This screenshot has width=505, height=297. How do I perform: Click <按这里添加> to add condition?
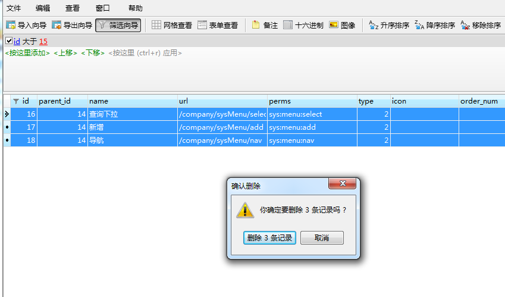[x=27, y=53]
